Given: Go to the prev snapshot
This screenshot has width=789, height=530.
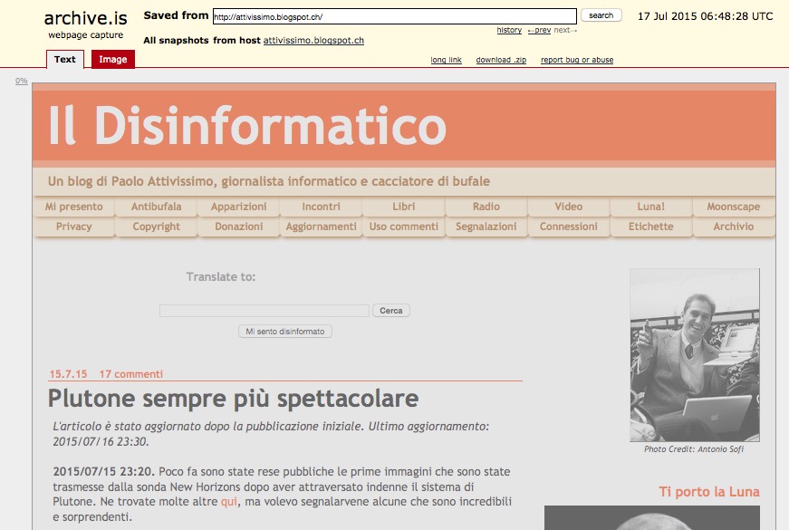Looking at the screenshot, I should (x=539, y=30).
